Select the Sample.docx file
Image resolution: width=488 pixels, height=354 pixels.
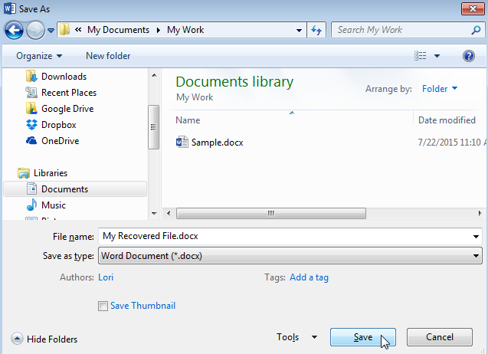[217, 143]
